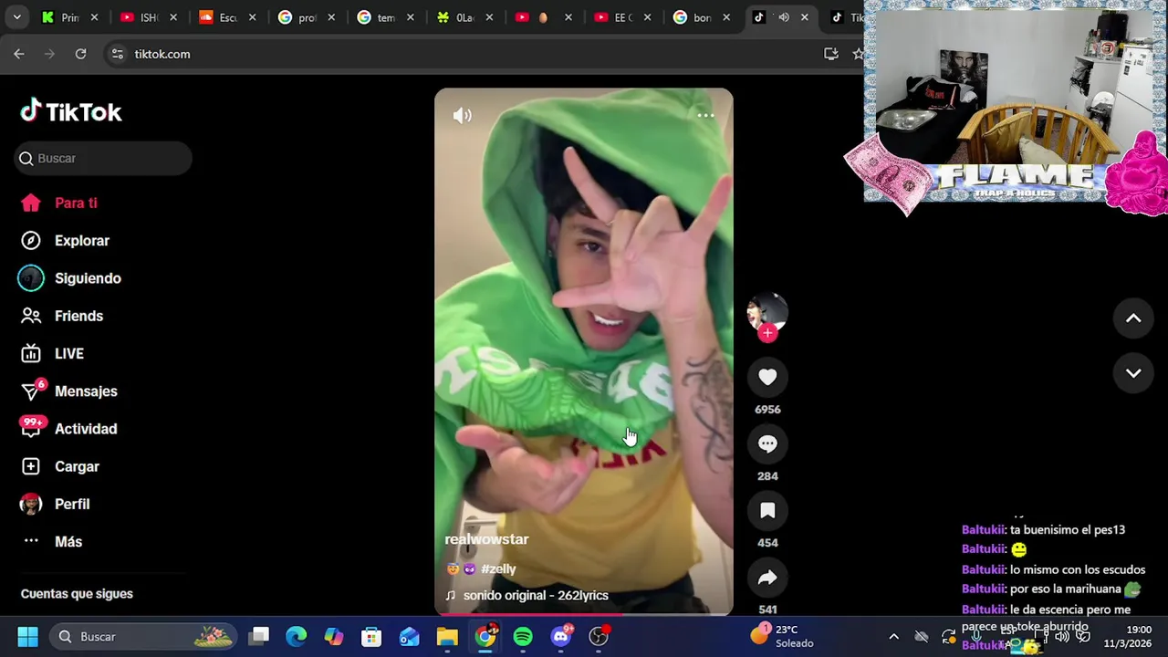
Task: Expand the Chrome tab search dropdown
Action: pos(16,17)
